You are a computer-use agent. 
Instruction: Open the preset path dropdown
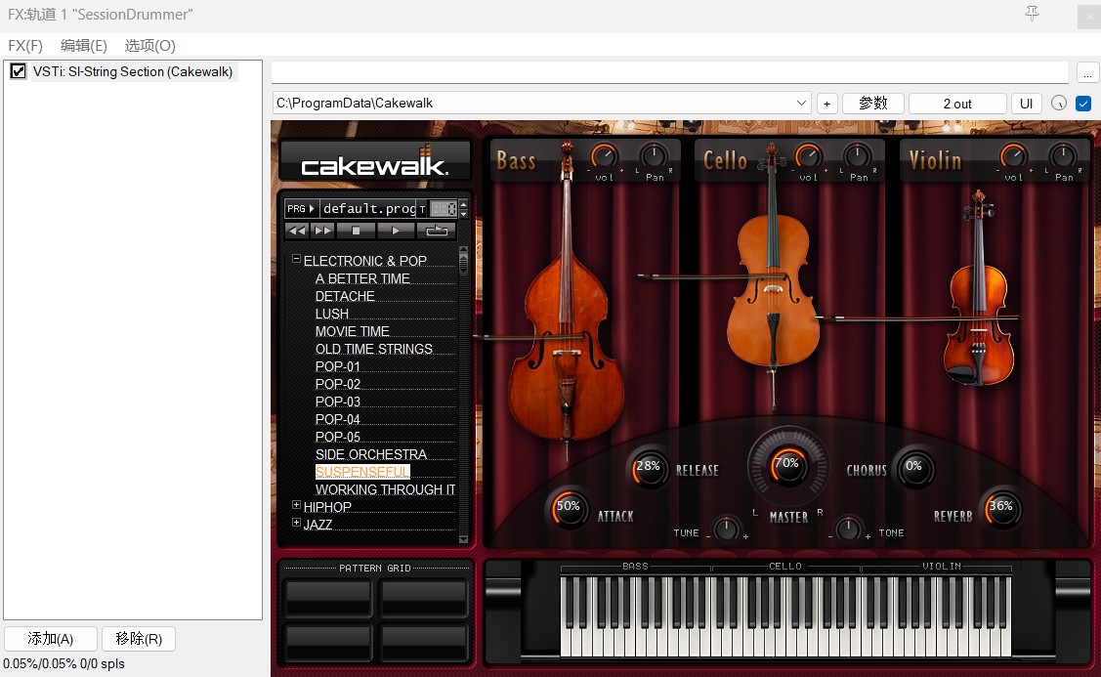coord(801,104)
